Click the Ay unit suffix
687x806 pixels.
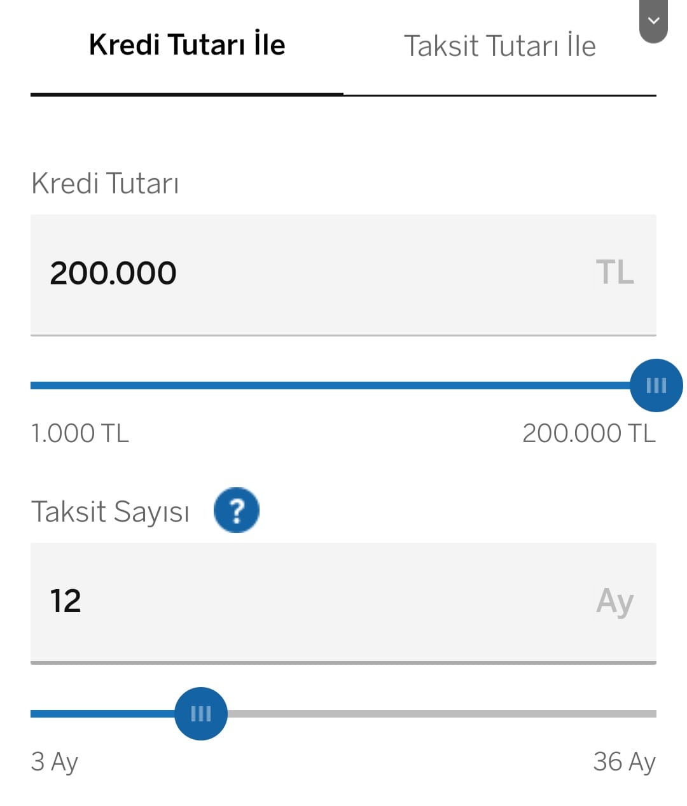tap(614, 602)
